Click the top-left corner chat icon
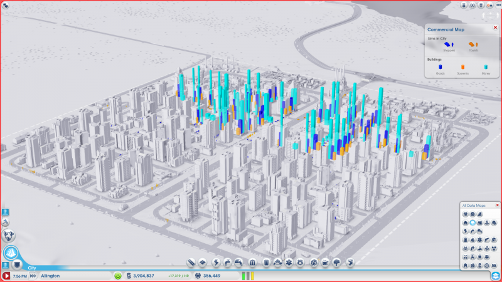The height and width of the screenshot is (282, 502). (6, 5)
